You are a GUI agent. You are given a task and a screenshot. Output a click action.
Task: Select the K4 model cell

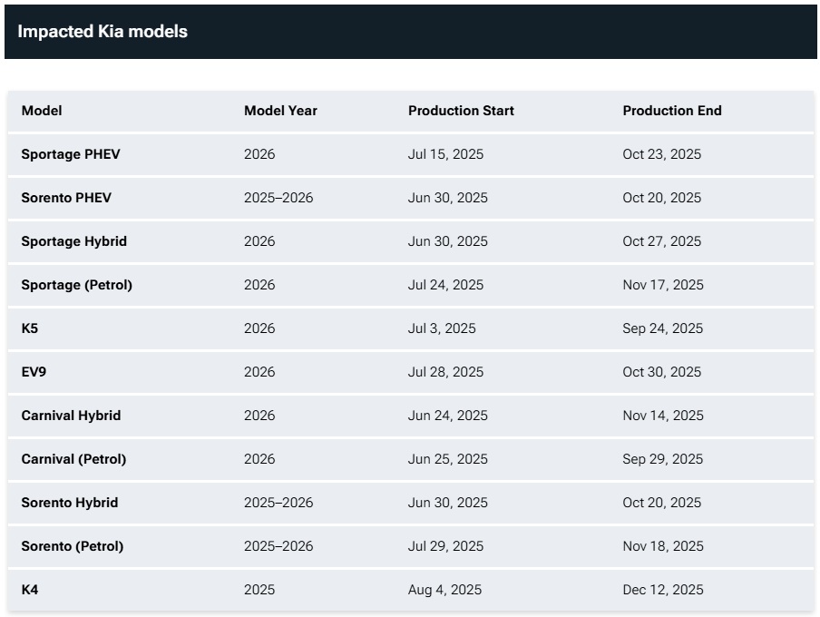30,590
